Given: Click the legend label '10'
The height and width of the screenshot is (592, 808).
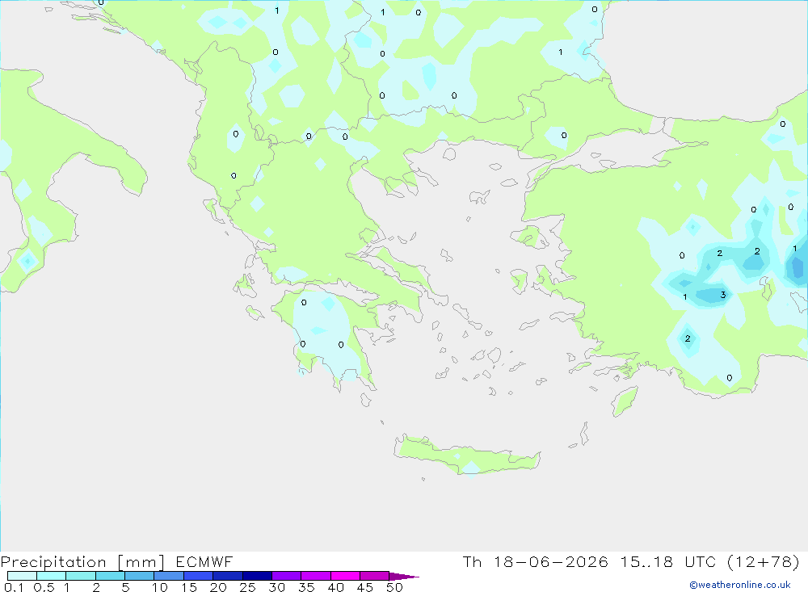Looking at the screenshot, I should (160, 587).
